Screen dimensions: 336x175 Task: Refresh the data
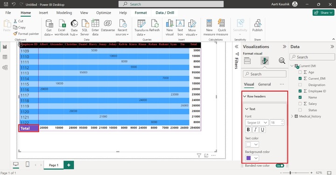tap(154, 26)
